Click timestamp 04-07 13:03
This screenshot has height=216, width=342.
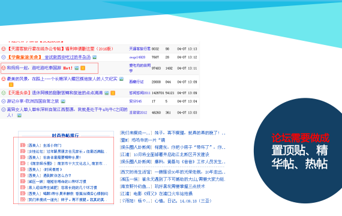pos(187,113)
